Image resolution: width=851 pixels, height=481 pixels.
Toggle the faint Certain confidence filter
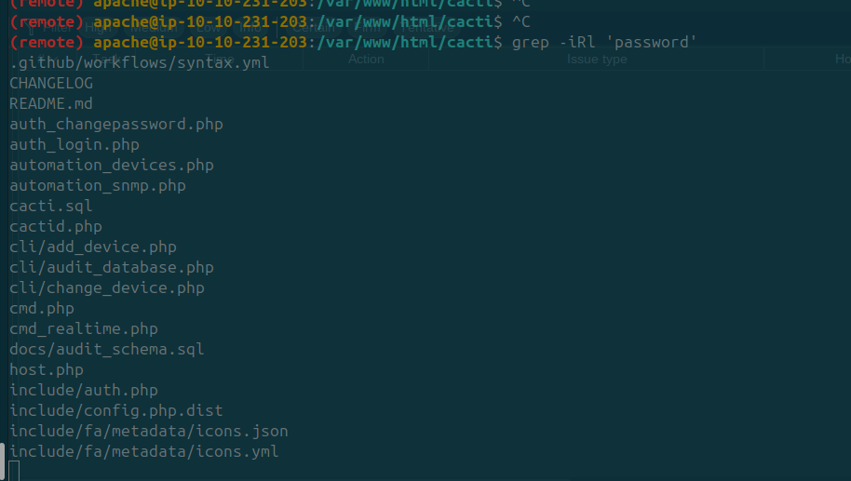tap(315, 28)
